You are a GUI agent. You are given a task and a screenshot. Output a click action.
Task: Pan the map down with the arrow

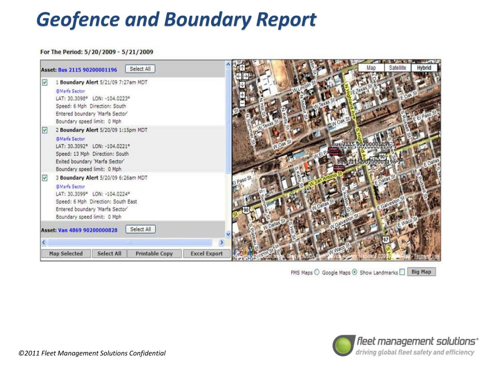coord(242,85)
